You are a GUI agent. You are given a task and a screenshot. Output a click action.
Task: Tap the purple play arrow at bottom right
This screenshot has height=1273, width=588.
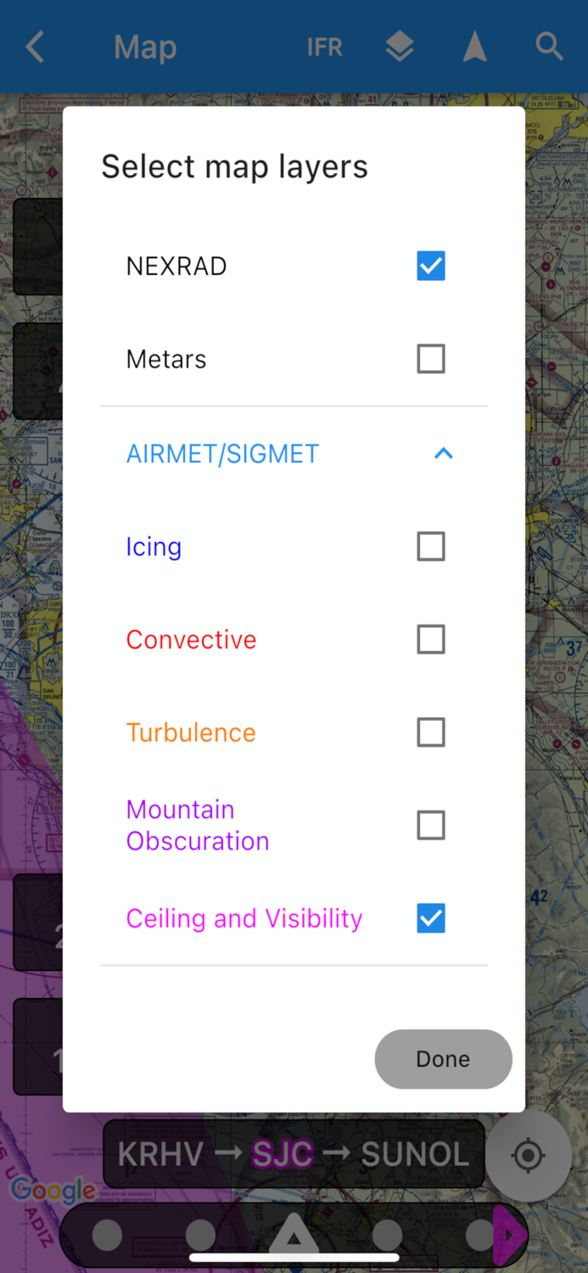[x=510, y=1235]
